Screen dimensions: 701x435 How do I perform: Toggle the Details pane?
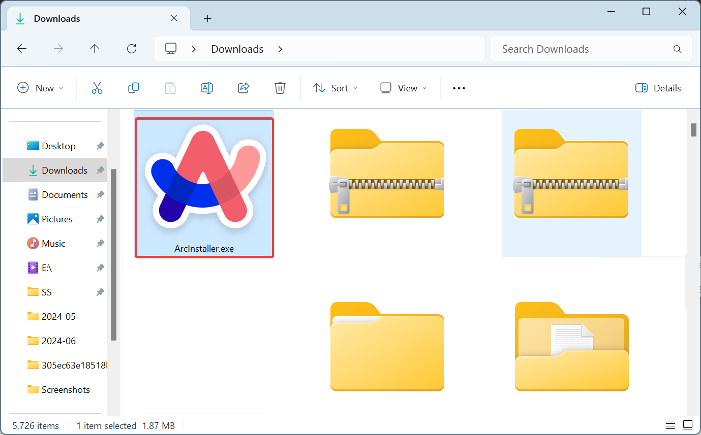click(658, 88)
